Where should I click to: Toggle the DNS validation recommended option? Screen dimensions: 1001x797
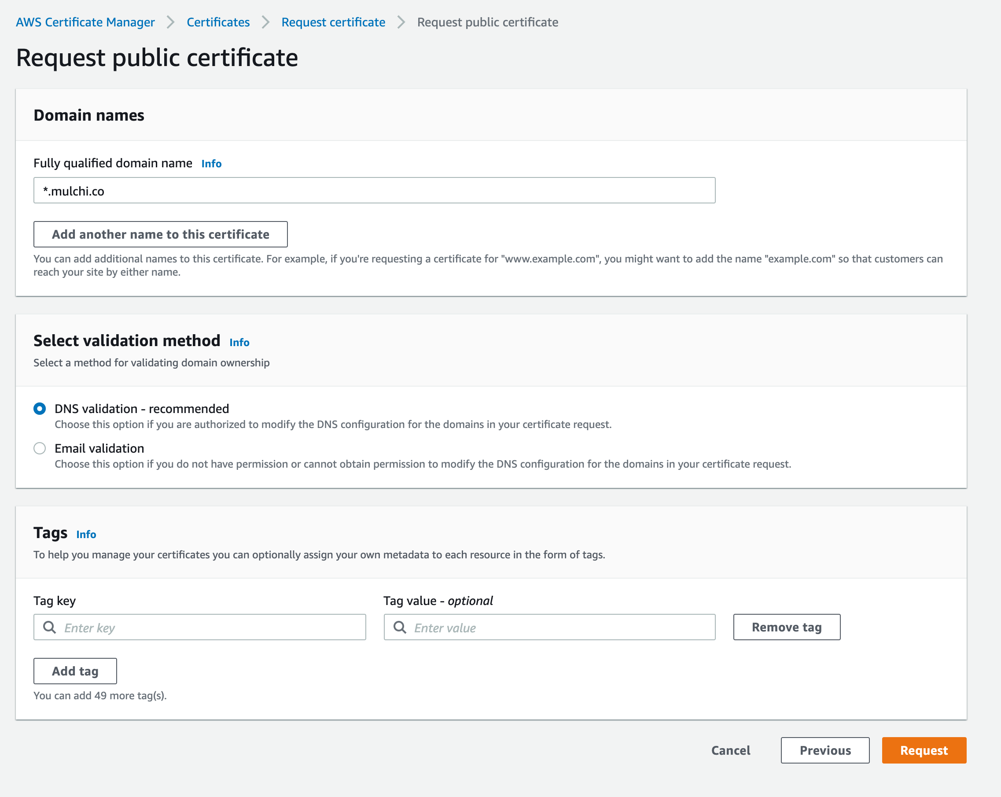coord(40,408)
